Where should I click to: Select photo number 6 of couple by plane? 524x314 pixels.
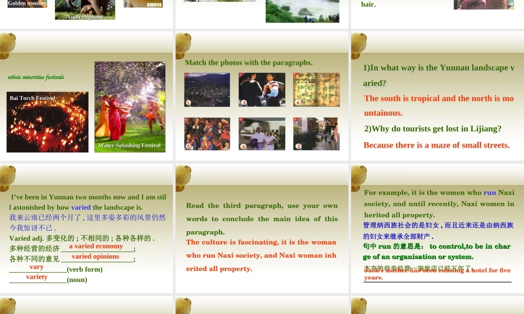click(x=262, y=134)
